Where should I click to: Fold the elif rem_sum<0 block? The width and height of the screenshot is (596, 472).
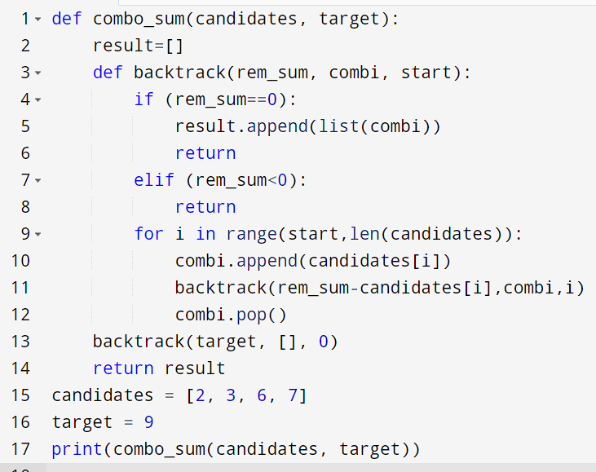pos(38,180)
